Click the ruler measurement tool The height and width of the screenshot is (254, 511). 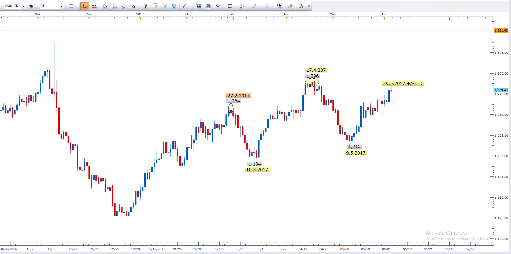[185, 6]
